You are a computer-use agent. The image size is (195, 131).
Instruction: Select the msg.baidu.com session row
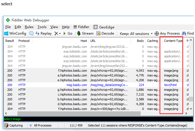coord(96,85)
